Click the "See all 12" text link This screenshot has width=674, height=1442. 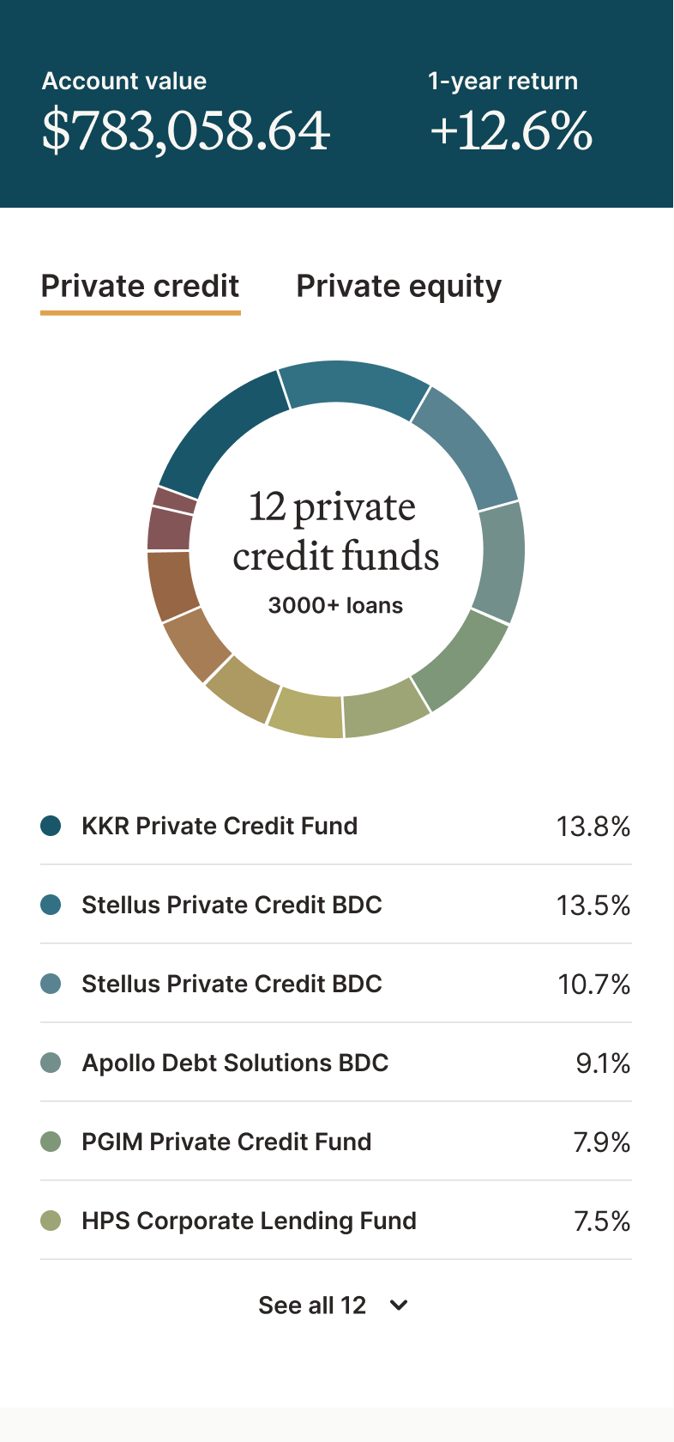(312, 1306)
